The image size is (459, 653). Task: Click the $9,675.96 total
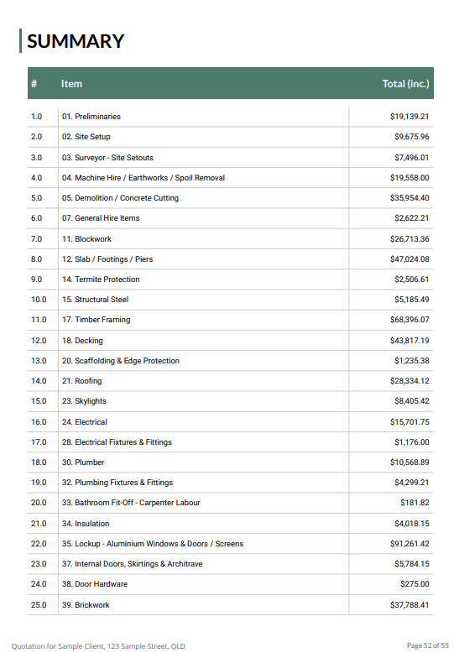click(412, 137)
